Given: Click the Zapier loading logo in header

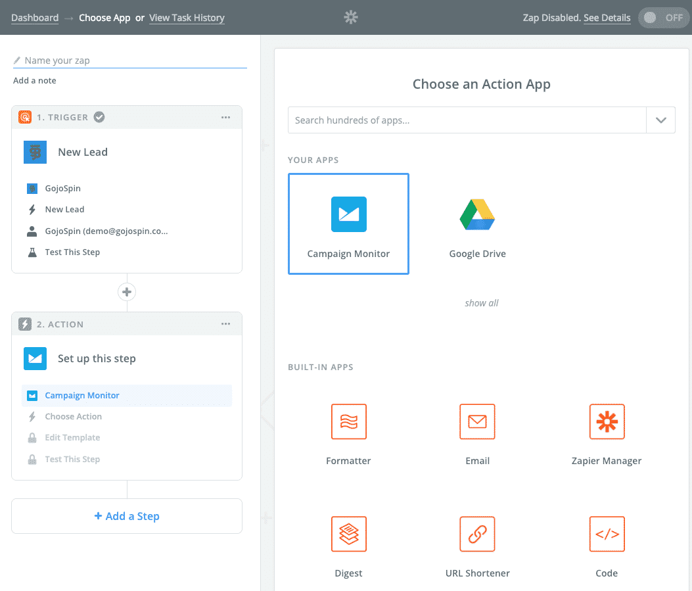Looking at the screenshot, I should (351, 17).
